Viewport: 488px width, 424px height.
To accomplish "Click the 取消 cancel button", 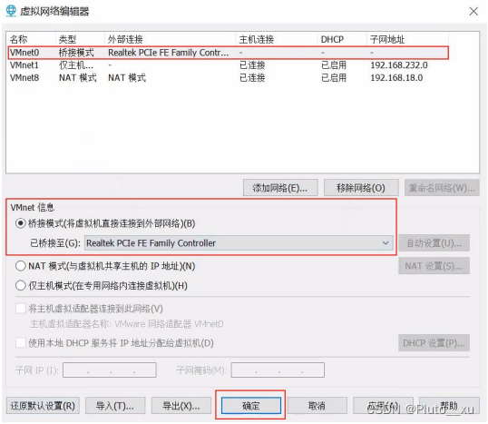I will [317, 406].
